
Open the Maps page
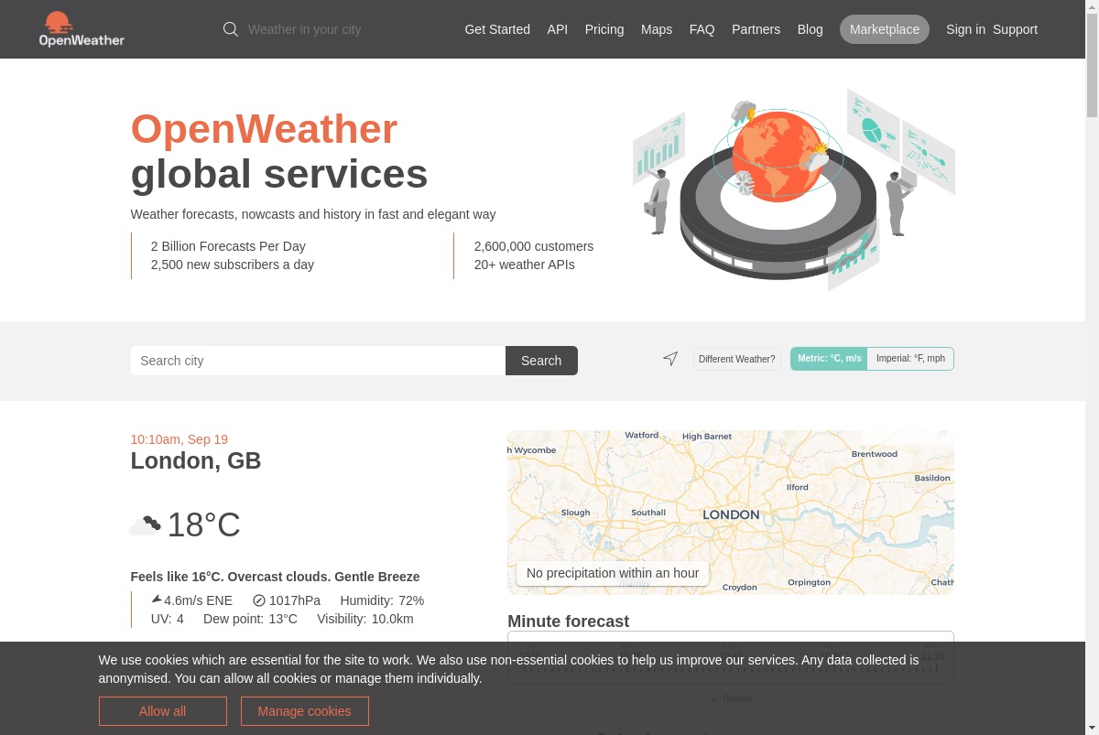pos(657,29)
